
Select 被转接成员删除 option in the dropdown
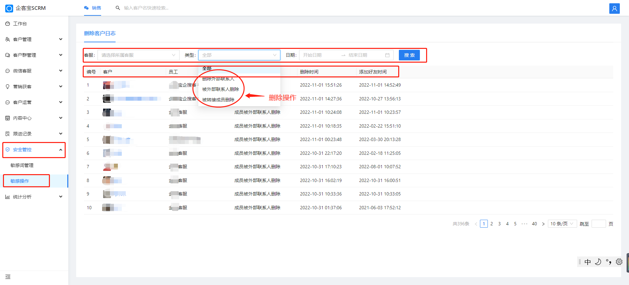pyautogui.click(x=218, y=100)
